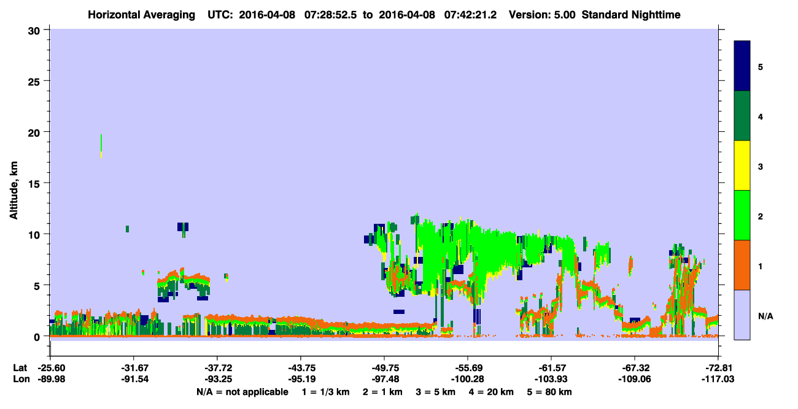Screen dimensions: 798x409
Task: Click 'Version: 5.00' in the title
Action: (542, 14)
